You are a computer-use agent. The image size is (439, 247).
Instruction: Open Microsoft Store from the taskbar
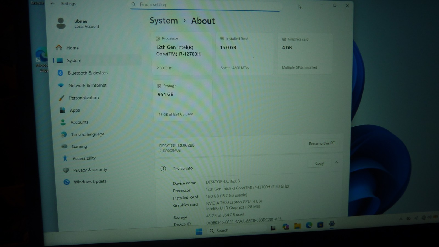click(x=320, y=225)
